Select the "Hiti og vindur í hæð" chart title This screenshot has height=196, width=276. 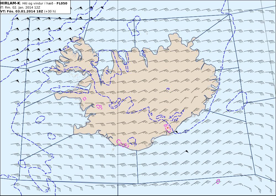pos(38,3)
